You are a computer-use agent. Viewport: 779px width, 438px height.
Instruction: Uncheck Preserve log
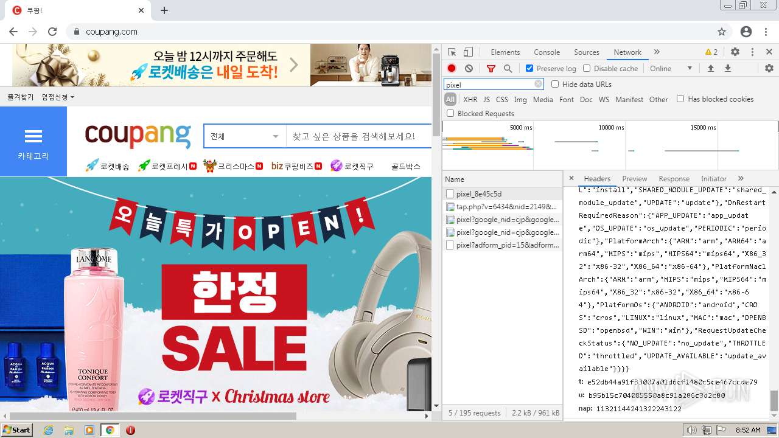point(529,69)
